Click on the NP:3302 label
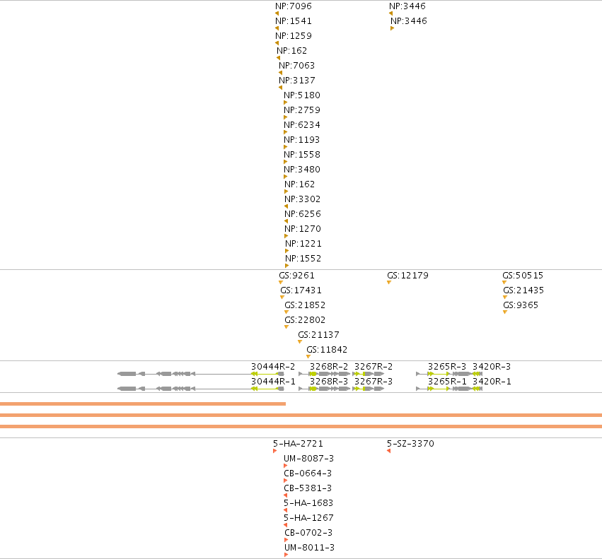602x559 pixels. pyautogui.click(x=303, y=199)
